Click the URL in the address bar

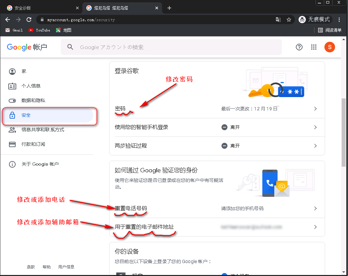[81, 20]
